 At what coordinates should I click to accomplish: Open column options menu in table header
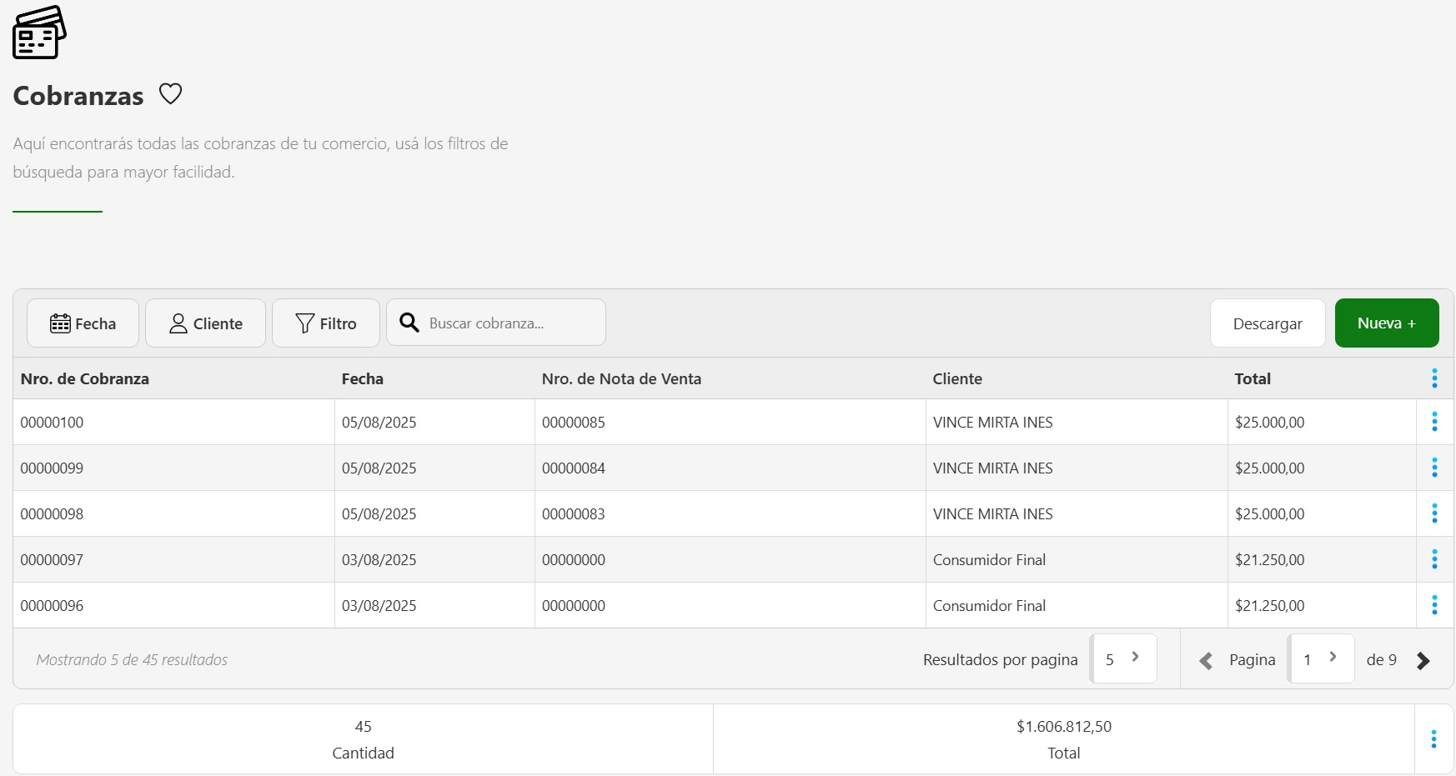1434,378
